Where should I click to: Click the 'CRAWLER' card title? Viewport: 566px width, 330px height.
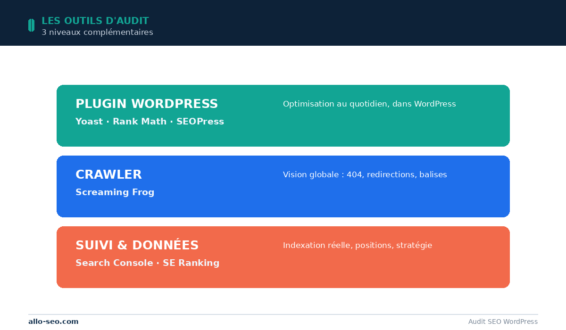pyautogui.click(x=108, y=175)
